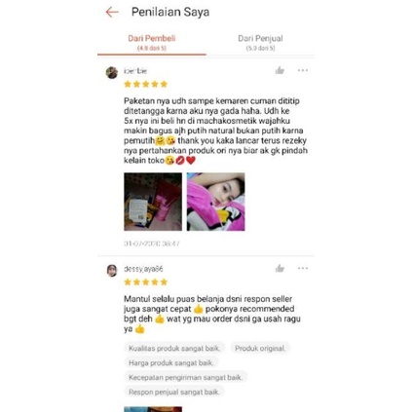Select Respon penjual sangat baik tag
Viewport: 412px width, 412px height.
(x=174, y=393)
